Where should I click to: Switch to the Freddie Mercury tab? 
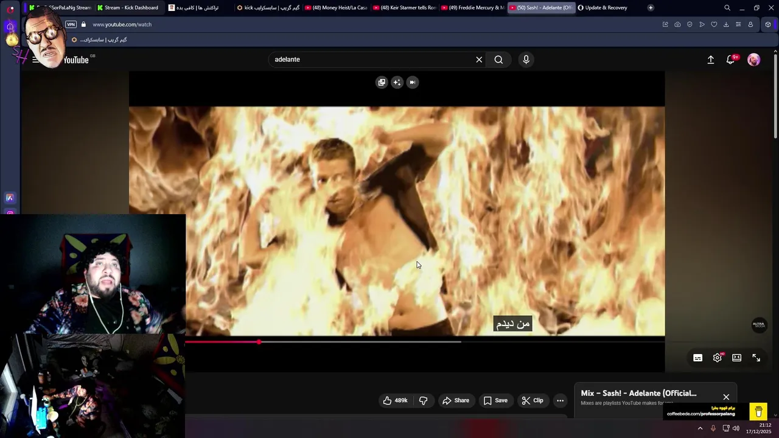coord(472,8)
